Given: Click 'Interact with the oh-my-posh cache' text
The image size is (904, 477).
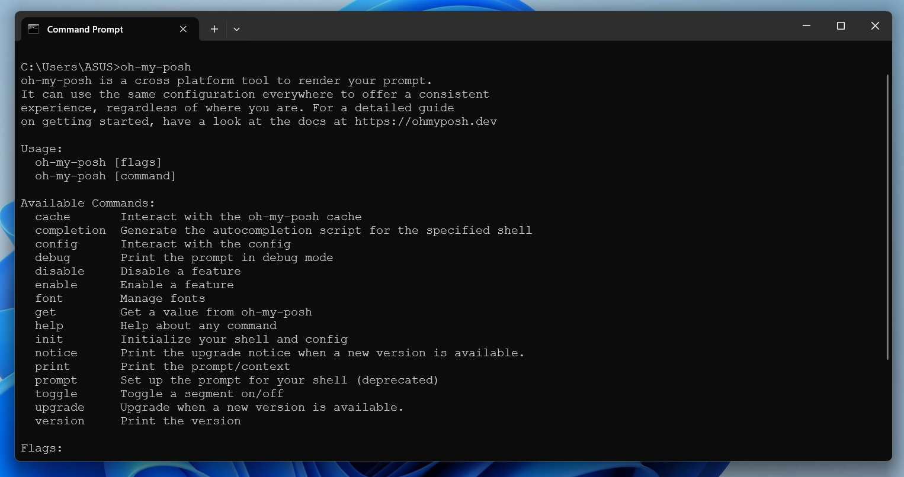Looking at the screenshot, I should (241, 217).
